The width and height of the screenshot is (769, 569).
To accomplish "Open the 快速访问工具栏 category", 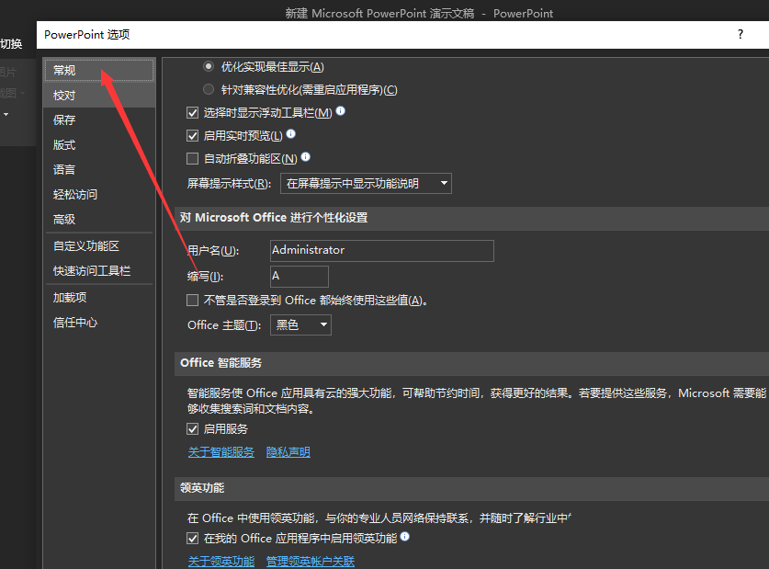I will [99, 271].
